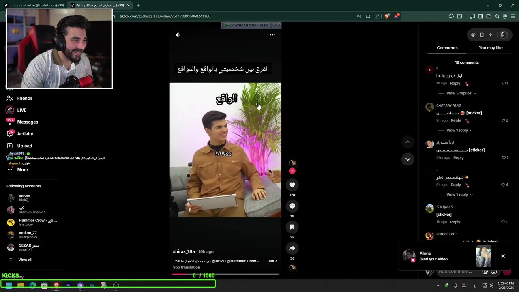Reply to CAPTAIN IRAQ's 9h ago comment
Screen dimensions: 519x292
click(456, 120)
